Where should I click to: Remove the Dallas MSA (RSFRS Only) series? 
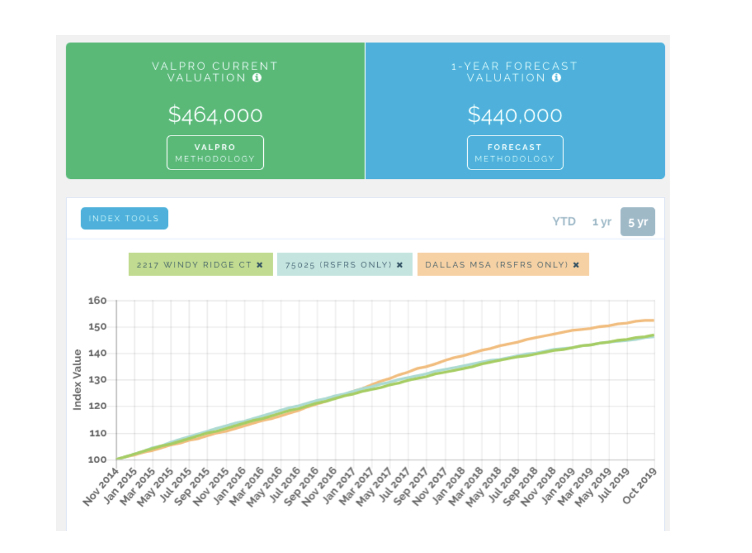coord(576,265)
